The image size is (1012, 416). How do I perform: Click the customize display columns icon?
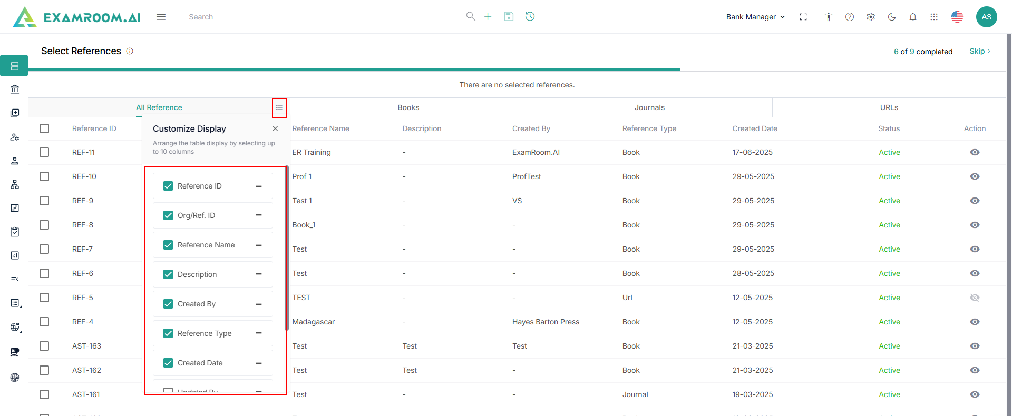279,107
